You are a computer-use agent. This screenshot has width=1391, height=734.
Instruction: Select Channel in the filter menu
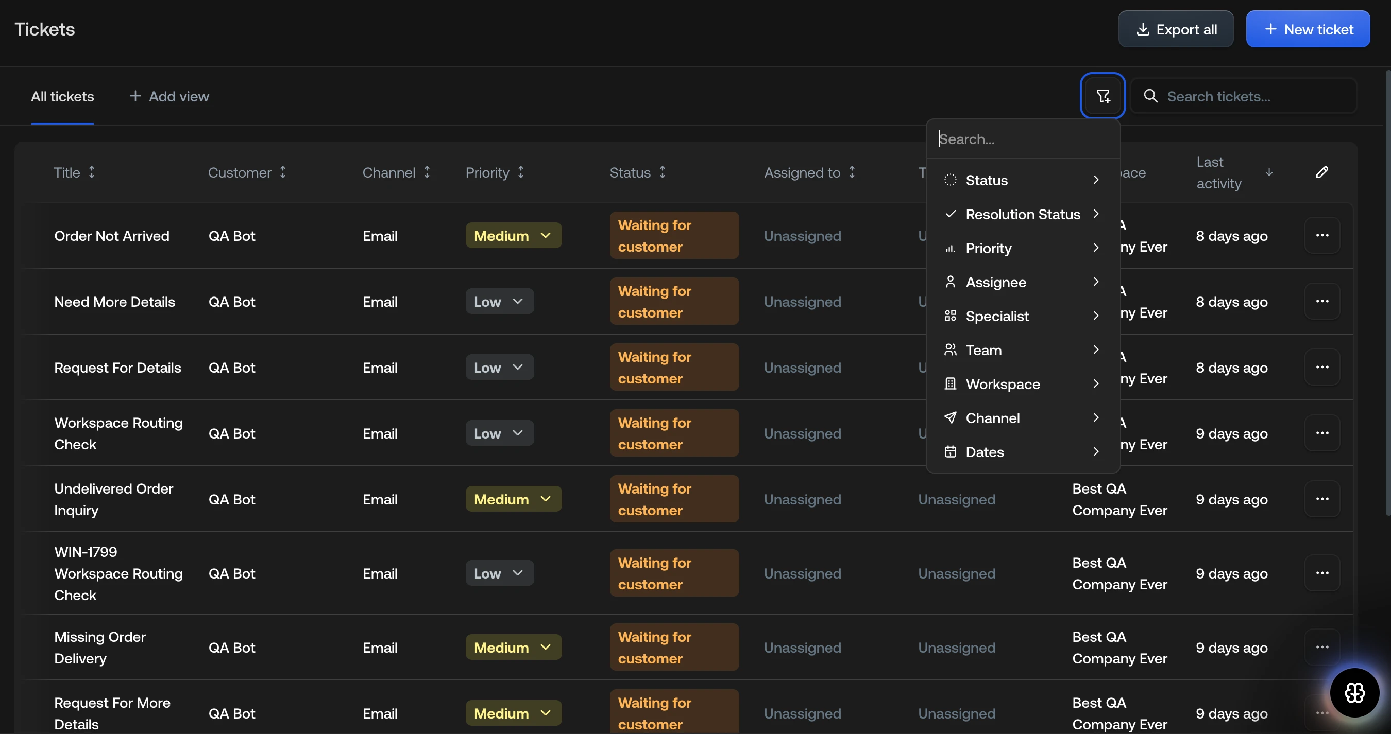(x=1023, y=418)
